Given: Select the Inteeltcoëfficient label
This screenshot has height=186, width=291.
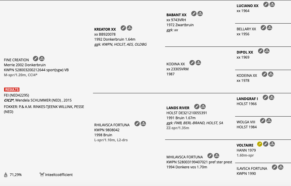Looking at the screenshot, I should pyautogui.click(x=59, y=175).
